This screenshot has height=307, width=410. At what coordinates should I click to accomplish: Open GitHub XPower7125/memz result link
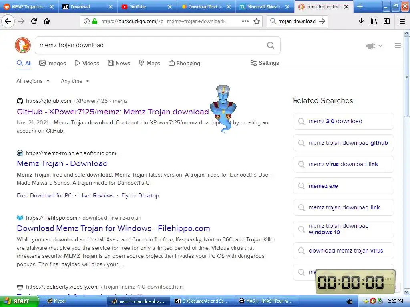(x=113, y=112)
